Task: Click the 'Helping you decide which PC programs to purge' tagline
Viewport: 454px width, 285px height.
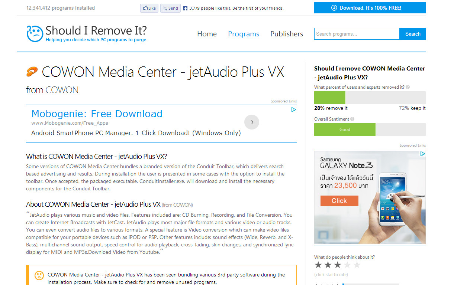Action: point(96,40)
